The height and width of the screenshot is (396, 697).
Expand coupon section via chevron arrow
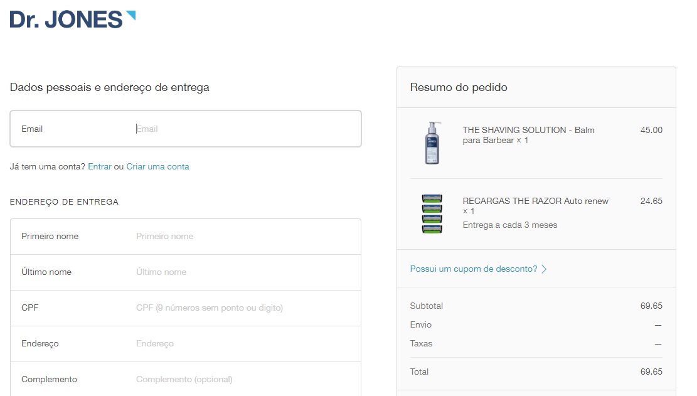click(544, 269)
